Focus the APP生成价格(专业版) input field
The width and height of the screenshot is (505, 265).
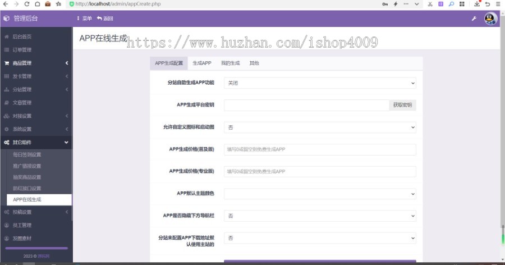320,171
